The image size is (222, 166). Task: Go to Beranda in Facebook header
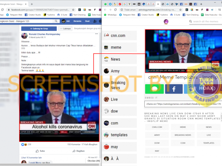[x=77, y=21]
